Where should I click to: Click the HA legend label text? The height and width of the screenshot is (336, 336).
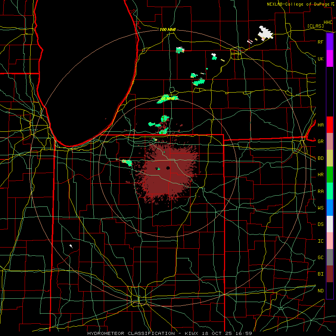tap(321, 125)
